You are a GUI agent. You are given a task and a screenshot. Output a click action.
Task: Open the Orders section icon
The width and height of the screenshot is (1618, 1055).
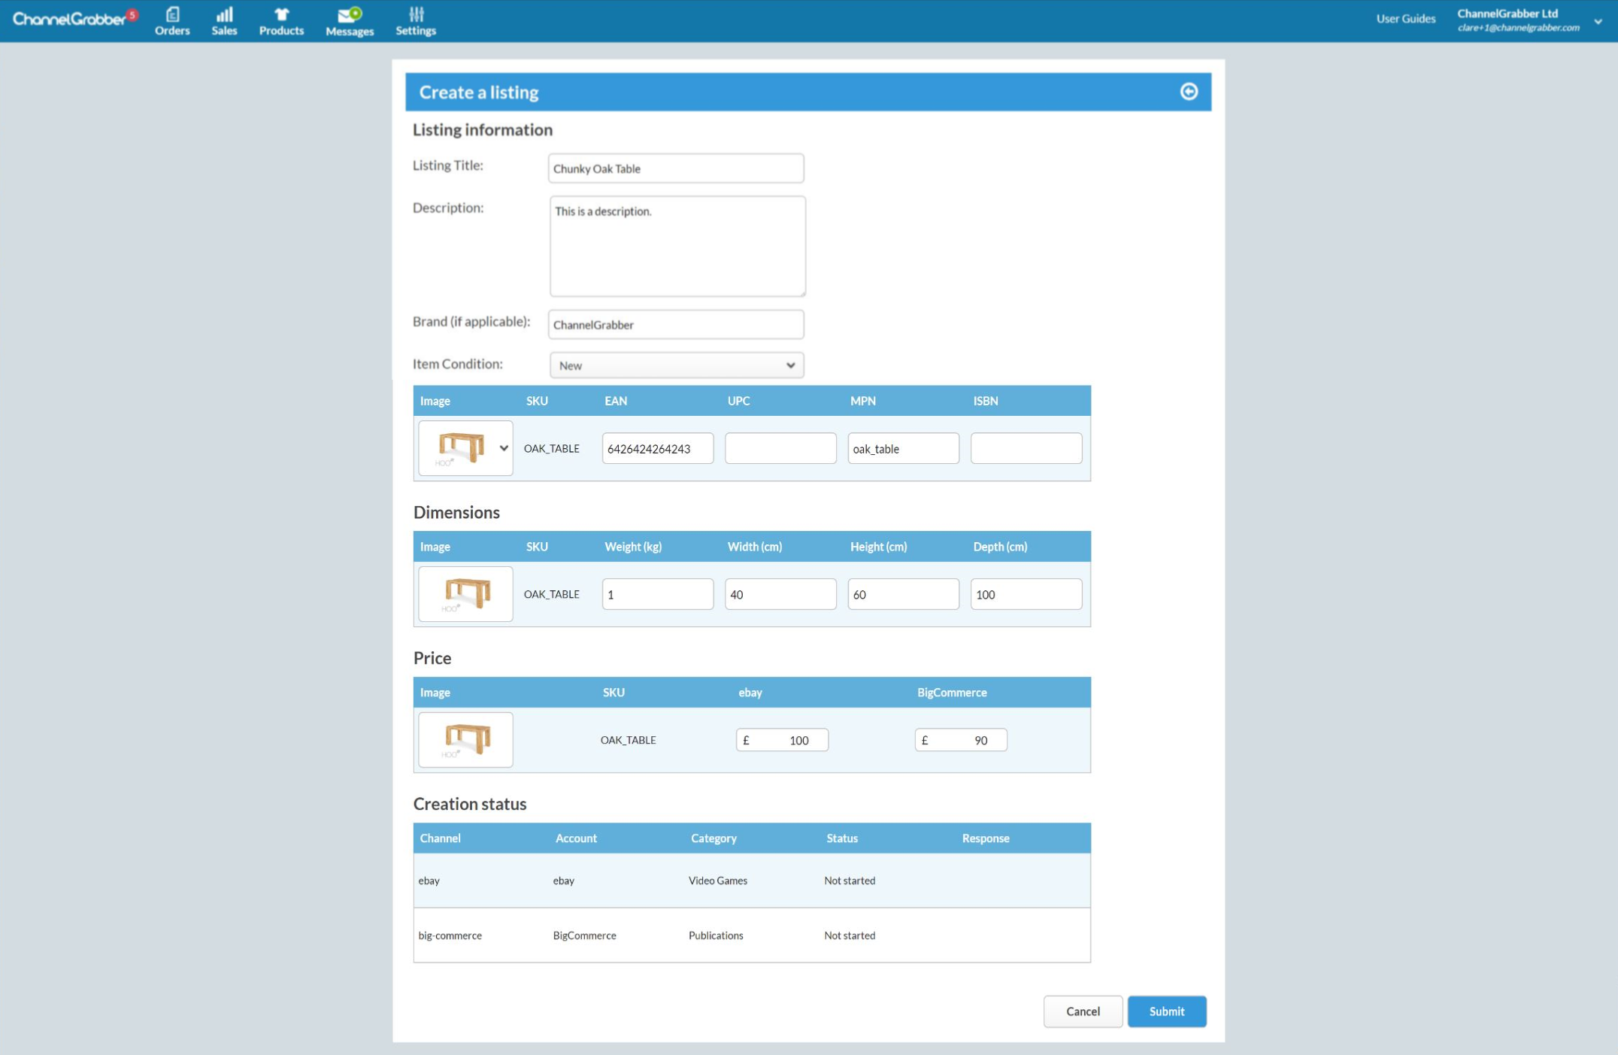point(172,15)
